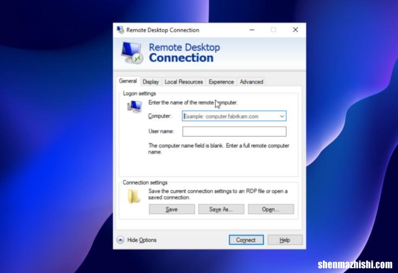Click the Hide Options label

click(142, 240)
